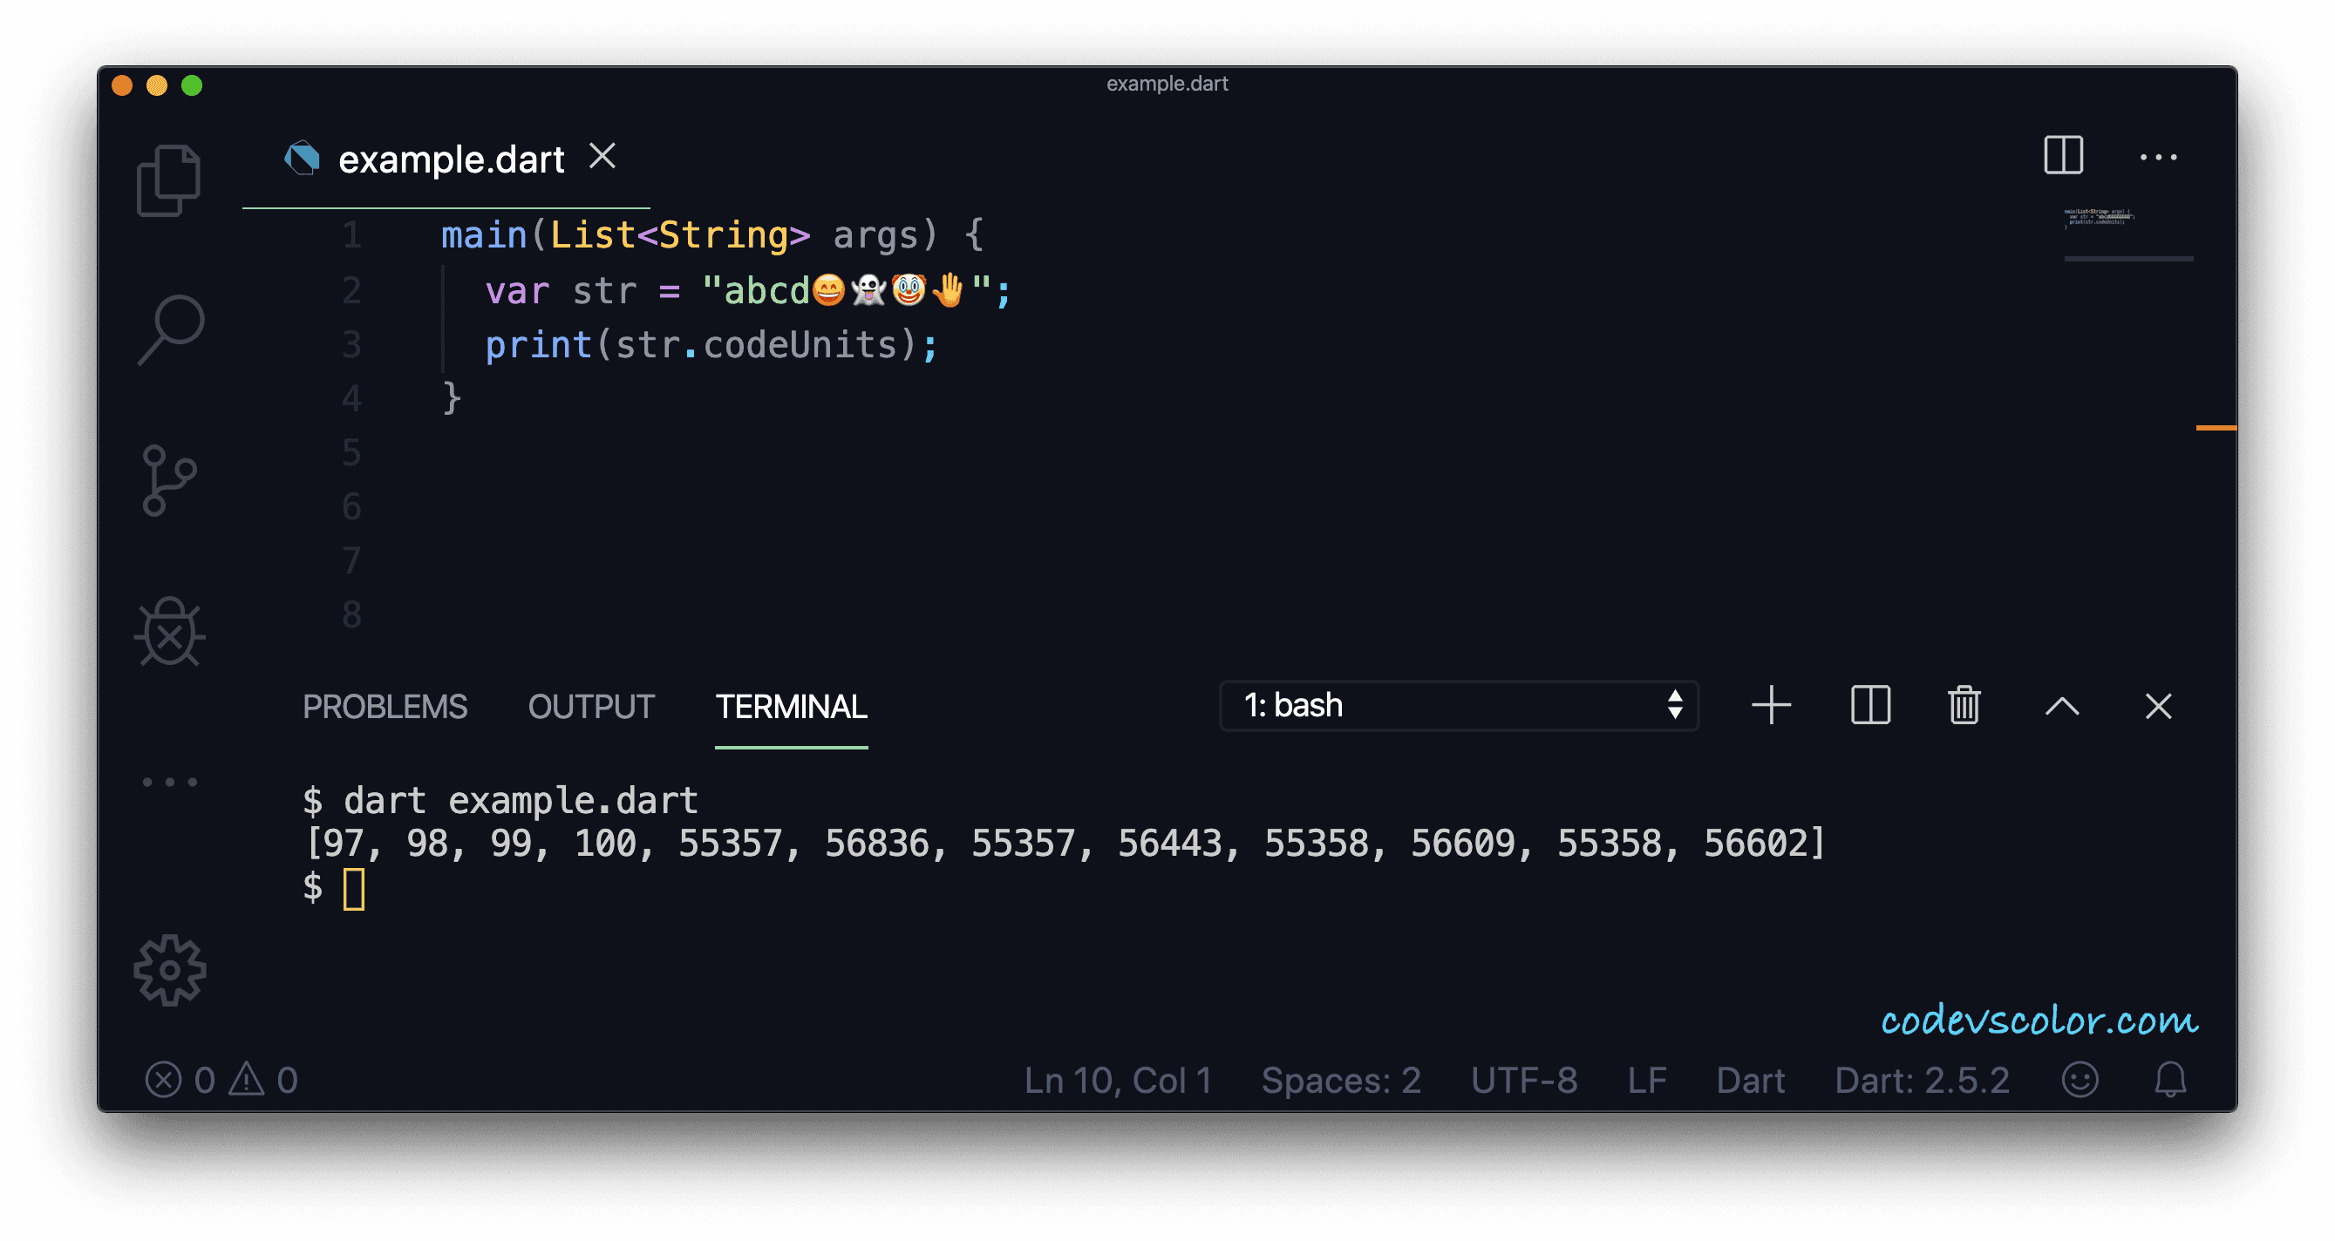Click 'print' call on line 3

[539, 345]
